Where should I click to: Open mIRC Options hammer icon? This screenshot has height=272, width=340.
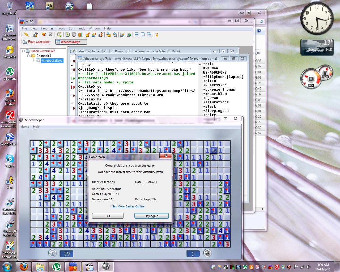click(35, 35)
